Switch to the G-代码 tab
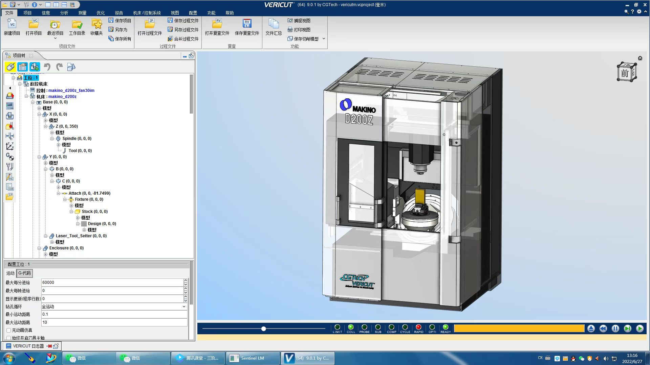Image resolution: width=650 pixels, height=365 pixels. click(x=24, y=273)
